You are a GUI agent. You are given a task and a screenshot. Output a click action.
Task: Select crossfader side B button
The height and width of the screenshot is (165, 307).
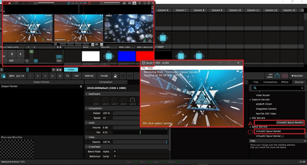pos(53,70)
